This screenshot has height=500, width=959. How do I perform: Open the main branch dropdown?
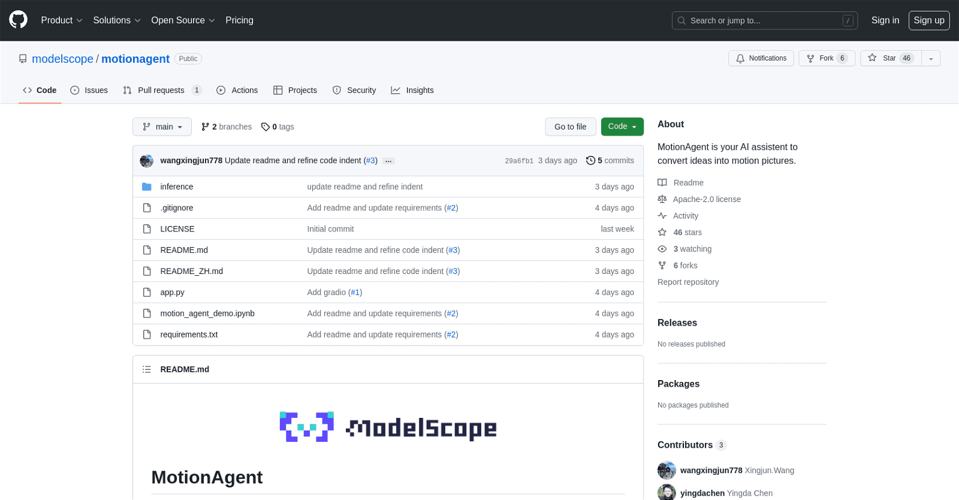162,127
